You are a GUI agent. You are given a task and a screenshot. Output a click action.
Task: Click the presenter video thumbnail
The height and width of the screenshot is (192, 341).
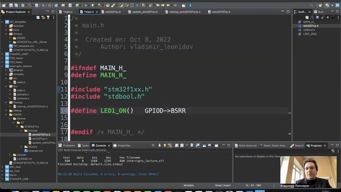pyautogui.click(x=308, y=172)
